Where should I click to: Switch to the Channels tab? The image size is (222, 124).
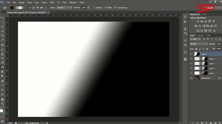200,35
